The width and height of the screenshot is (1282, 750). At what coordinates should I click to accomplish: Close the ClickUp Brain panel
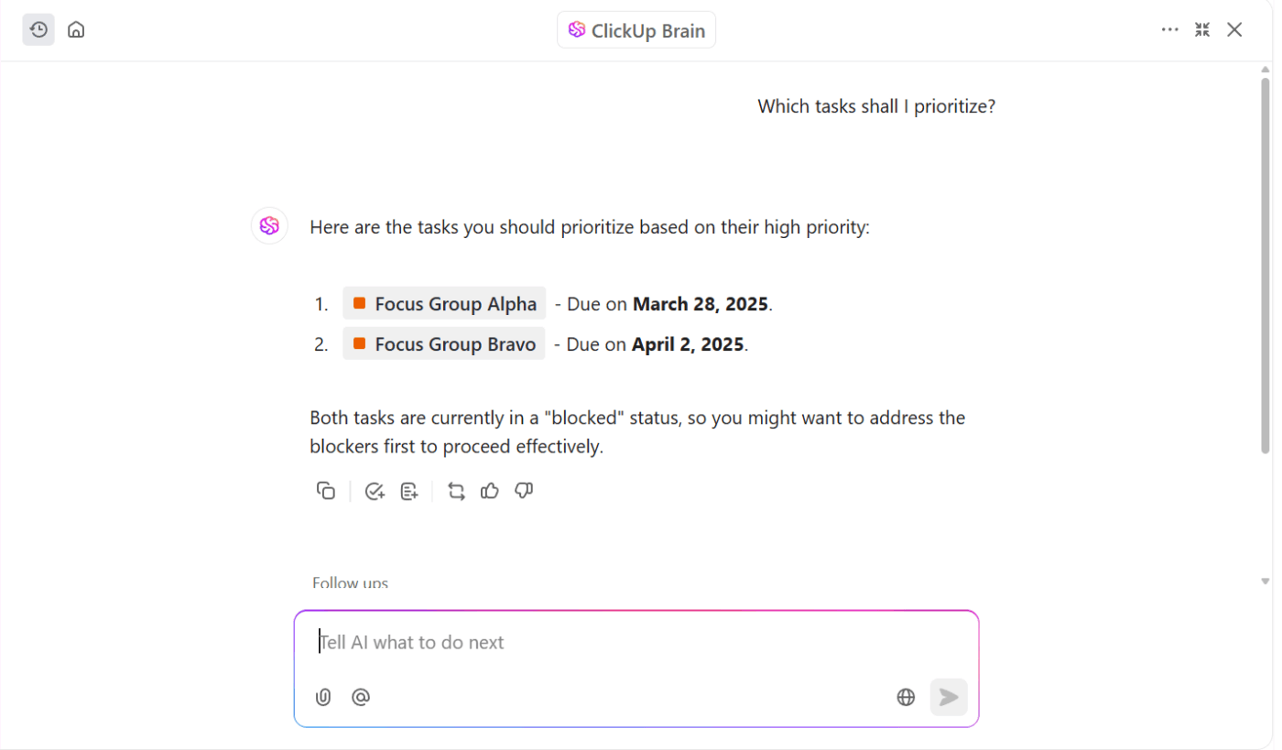tap(1234, 29)
